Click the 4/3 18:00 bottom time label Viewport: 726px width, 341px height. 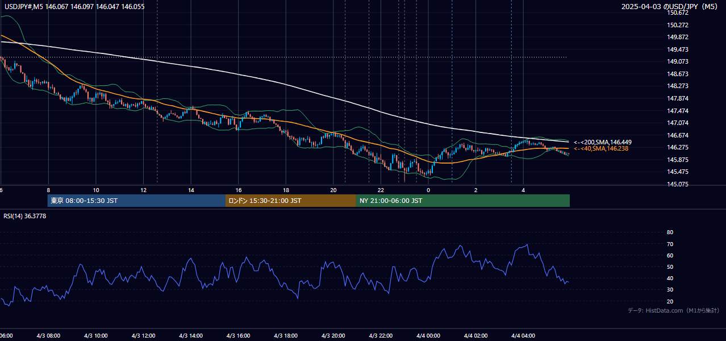pos(286,336)
